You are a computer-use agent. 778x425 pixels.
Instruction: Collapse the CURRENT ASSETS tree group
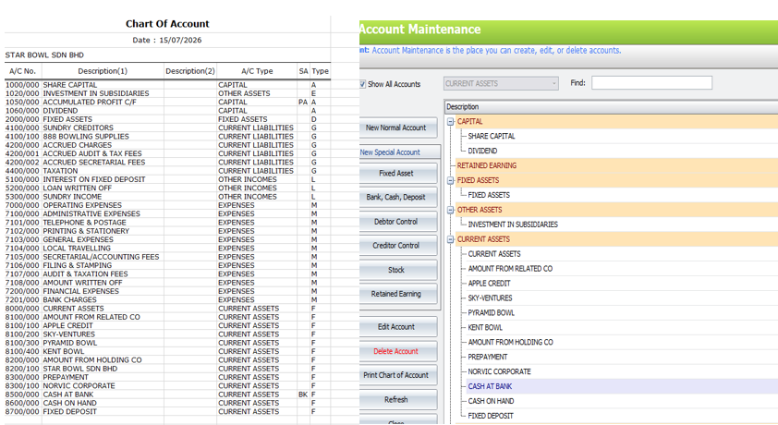pos(451,239)
